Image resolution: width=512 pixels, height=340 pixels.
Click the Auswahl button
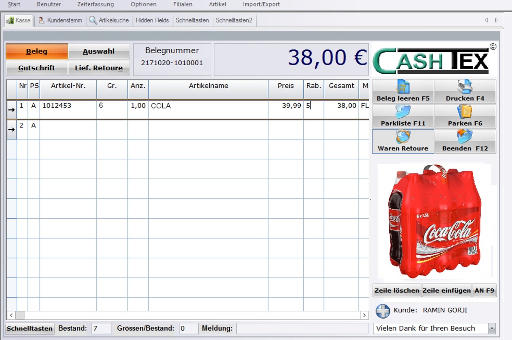[x=99, y=51]
